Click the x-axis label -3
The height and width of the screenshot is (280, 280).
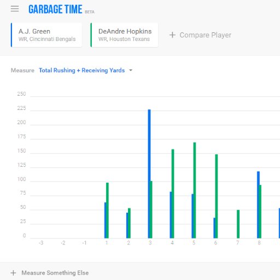41,243
